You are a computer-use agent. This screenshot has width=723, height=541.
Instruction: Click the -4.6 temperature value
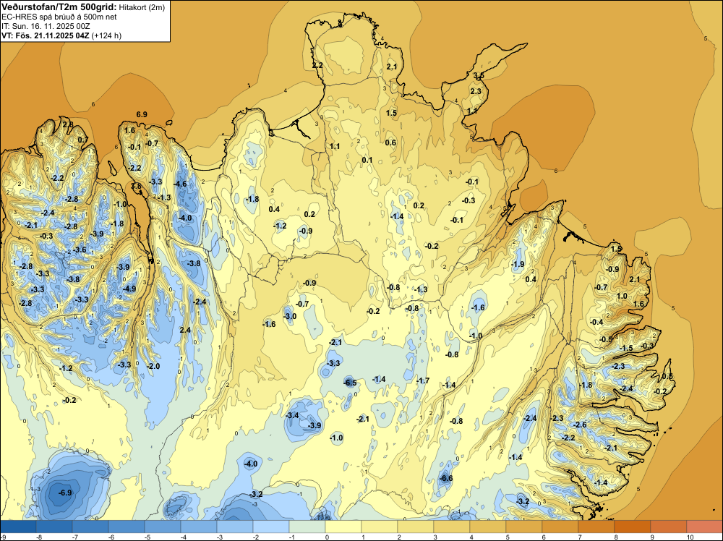[x=180, y=184]
